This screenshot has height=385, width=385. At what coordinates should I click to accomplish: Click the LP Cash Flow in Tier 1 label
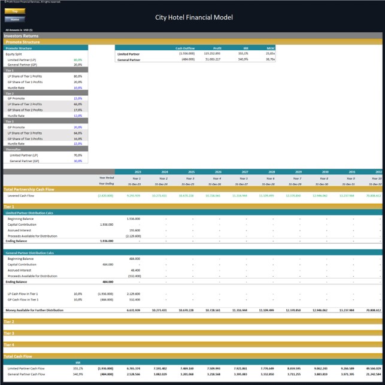[23, 294]
